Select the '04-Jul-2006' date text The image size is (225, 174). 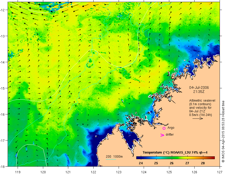tap(199, 88)
